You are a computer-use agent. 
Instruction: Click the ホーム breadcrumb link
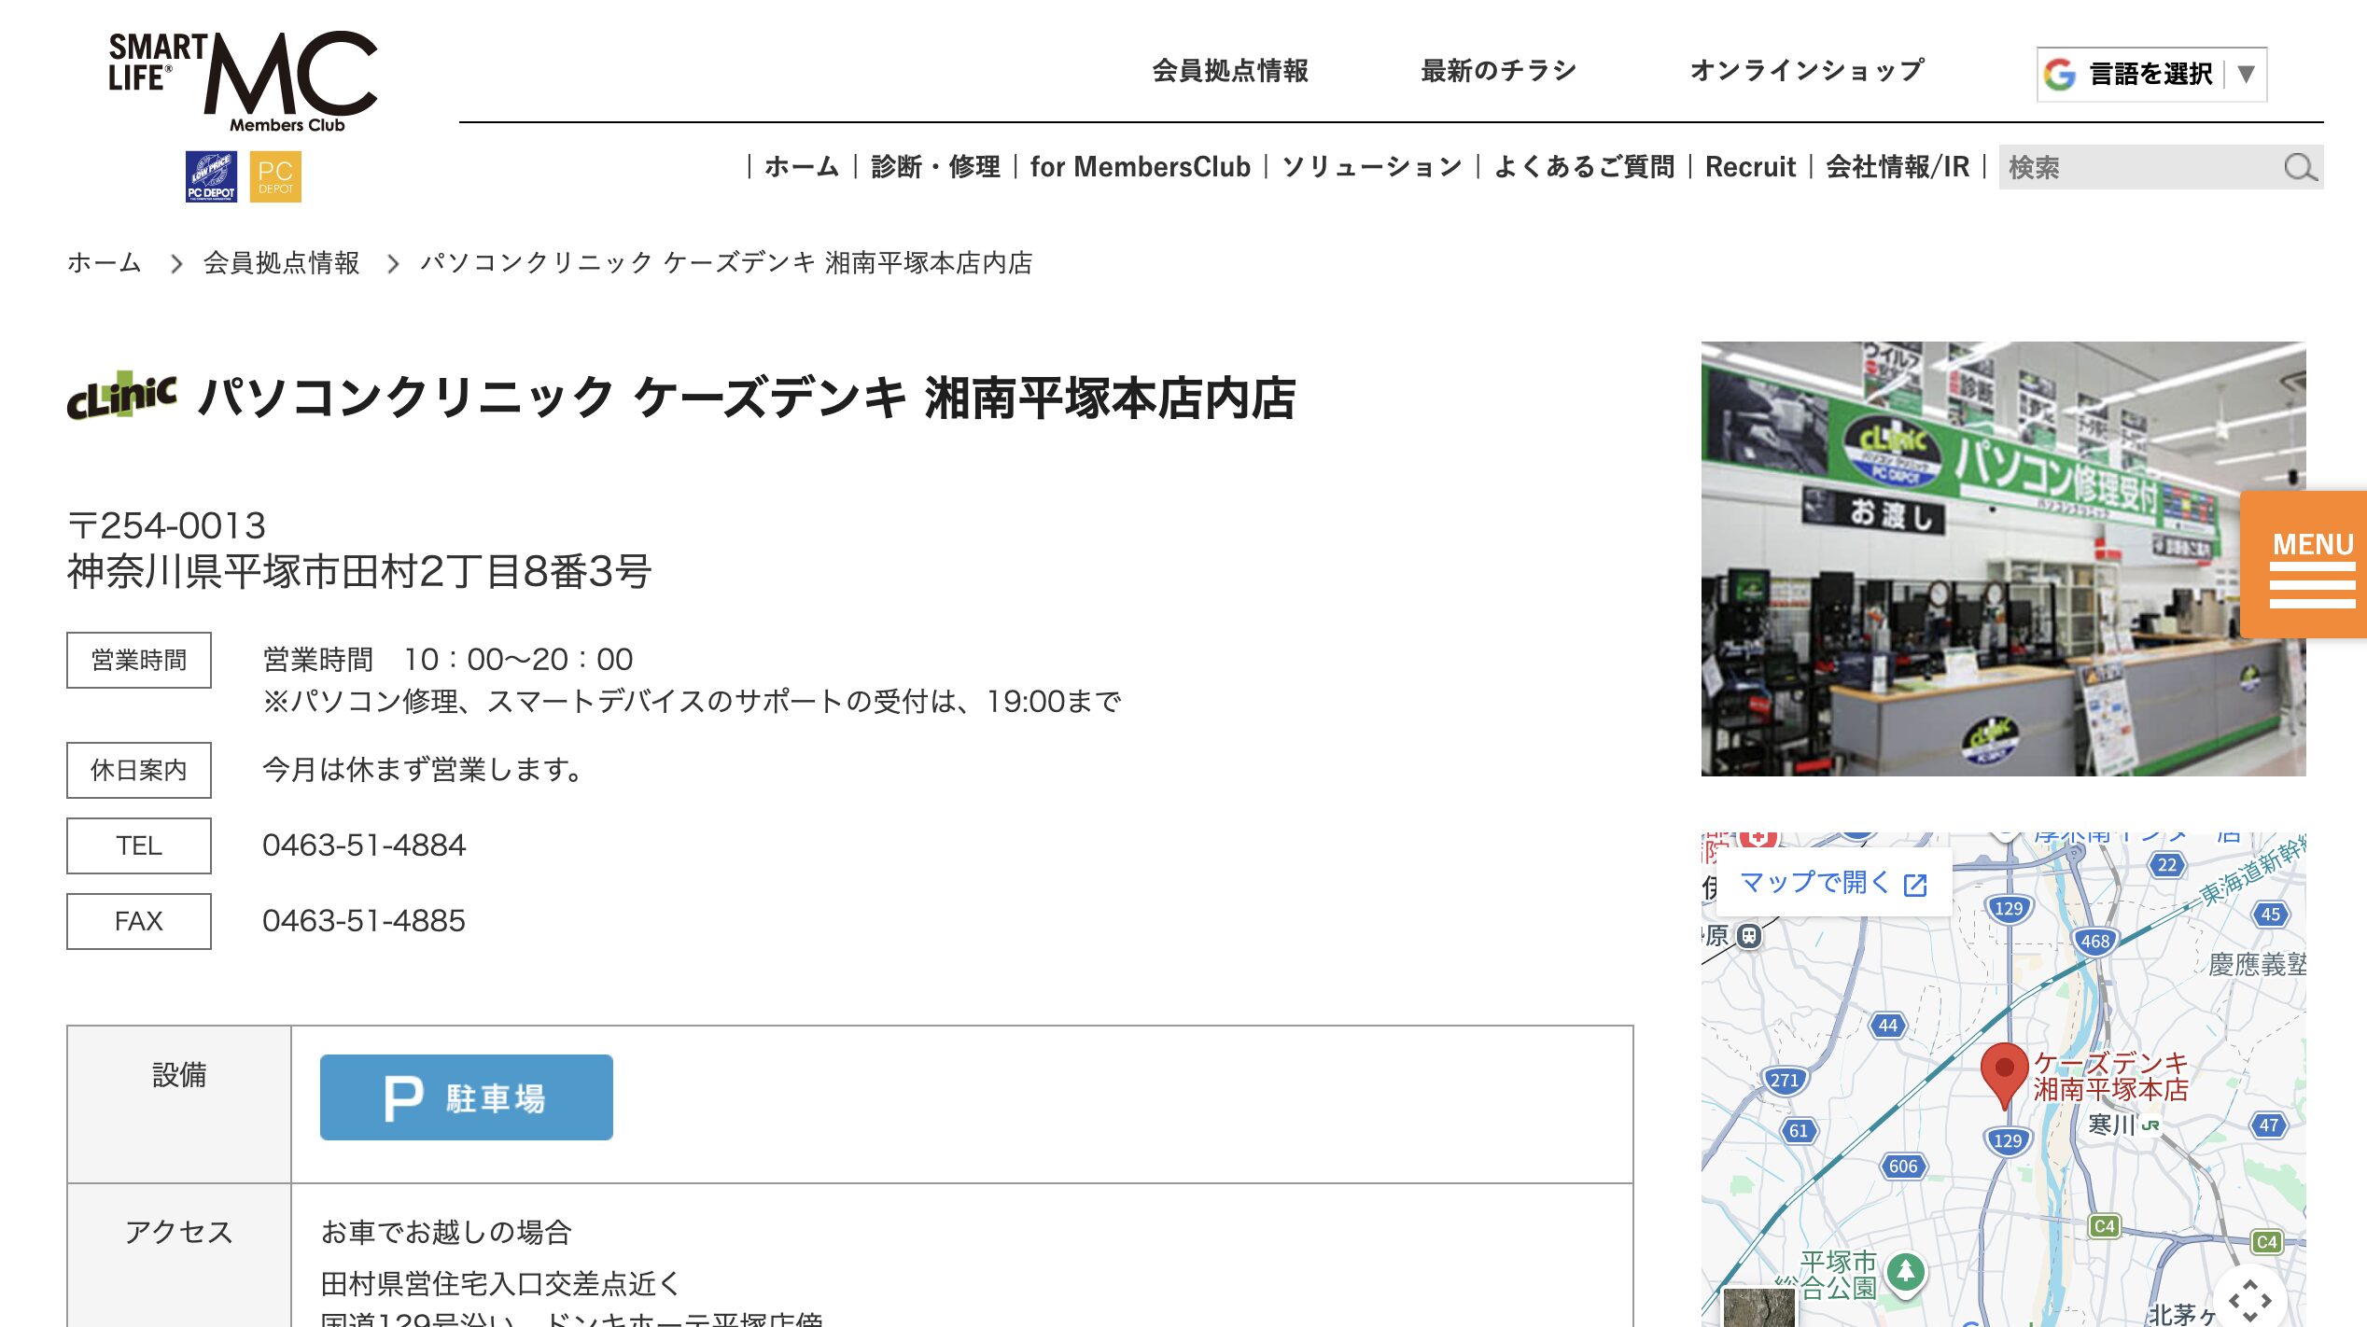tap(105, 263)
